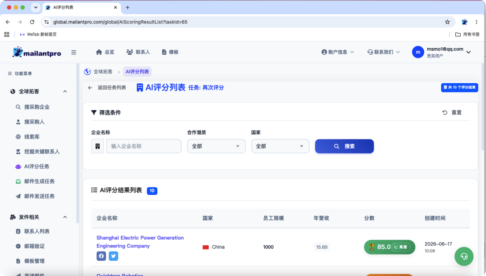
Task: Open the tab search dropdown arrow
Action: coord(36,7)
